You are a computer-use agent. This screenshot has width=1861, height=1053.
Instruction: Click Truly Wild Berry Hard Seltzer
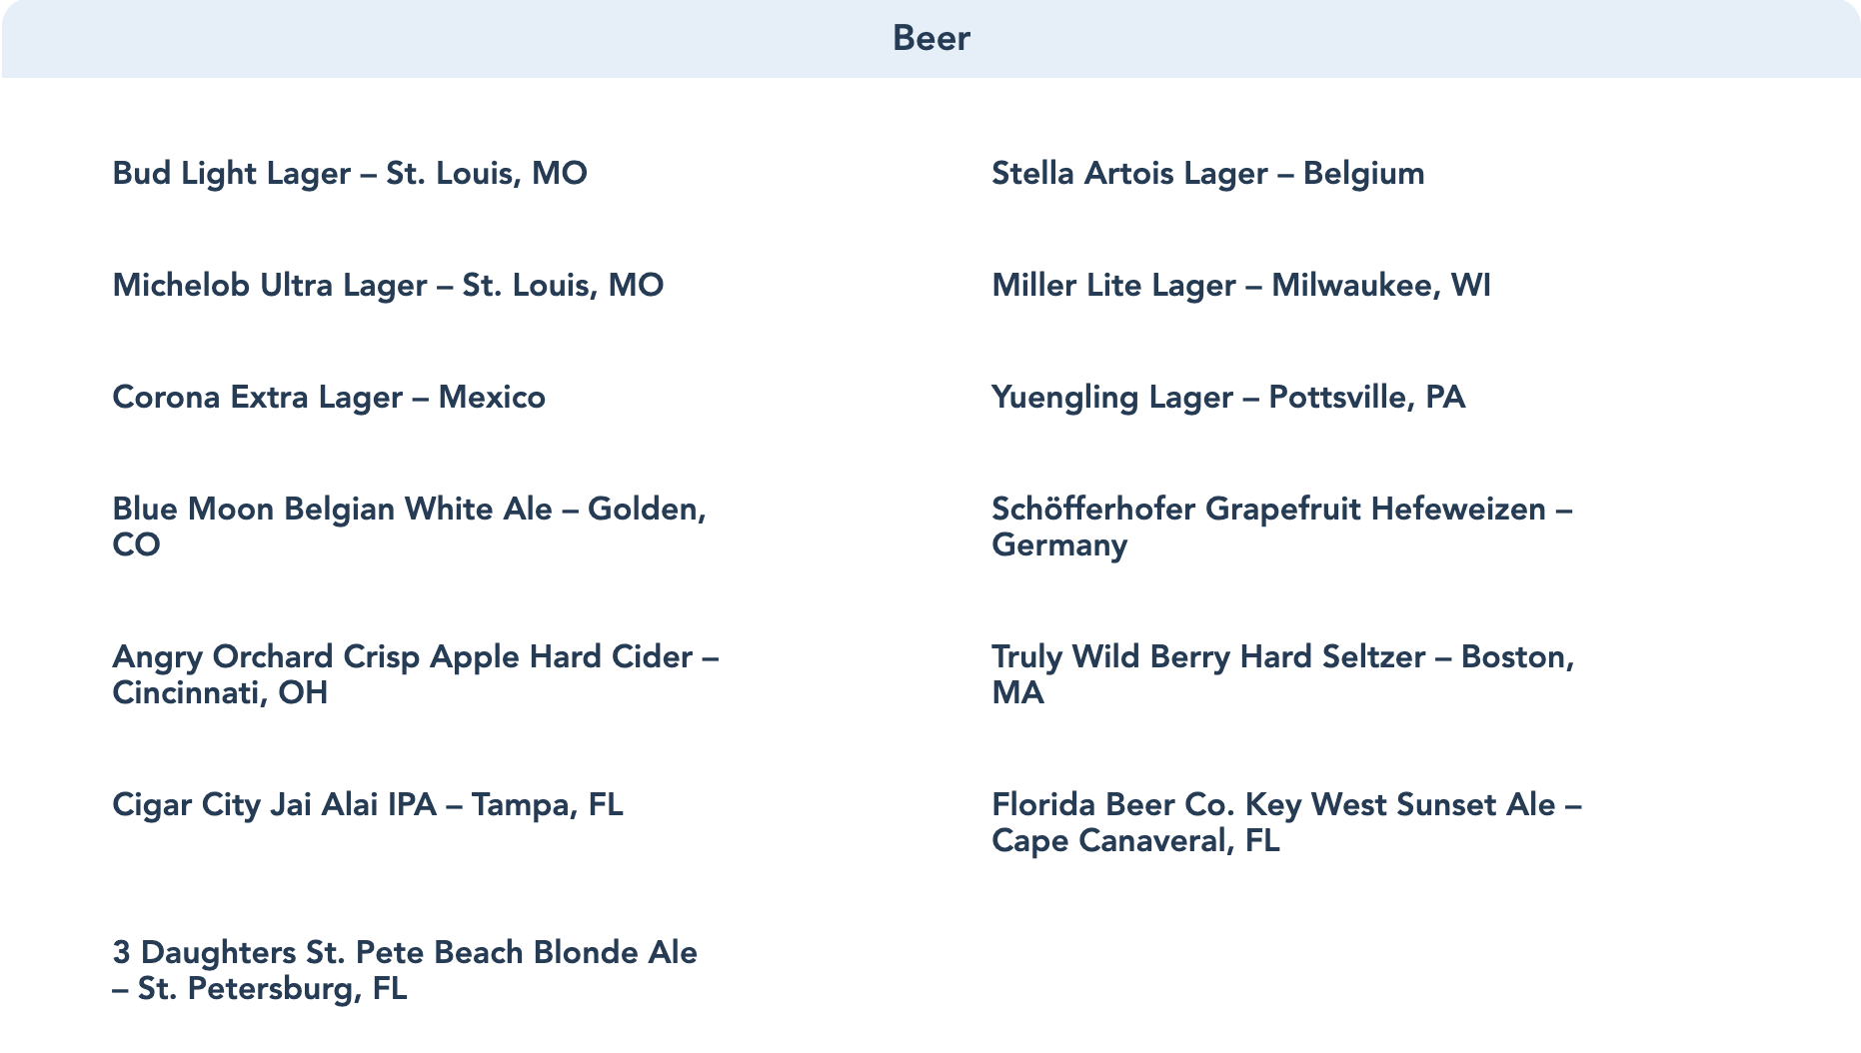point(1282,657)
